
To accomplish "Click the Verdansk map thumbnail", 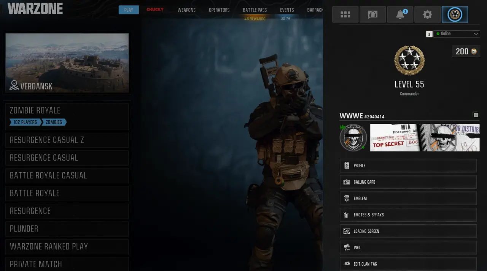I will pyautogui.click(x=67, y=63).
